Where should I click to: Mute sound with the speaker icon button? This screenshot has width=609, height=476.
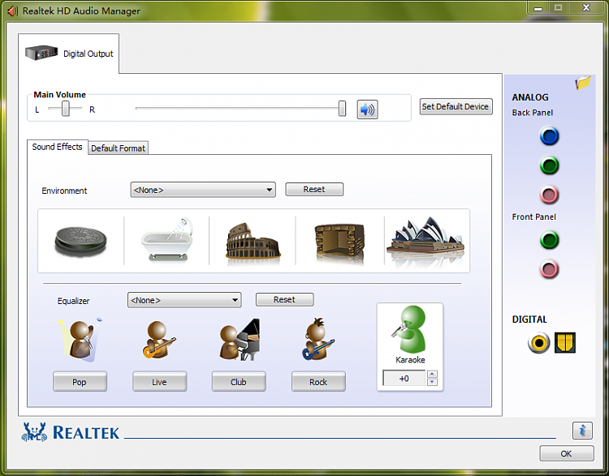pyautogui.click(x=367, y=109)
